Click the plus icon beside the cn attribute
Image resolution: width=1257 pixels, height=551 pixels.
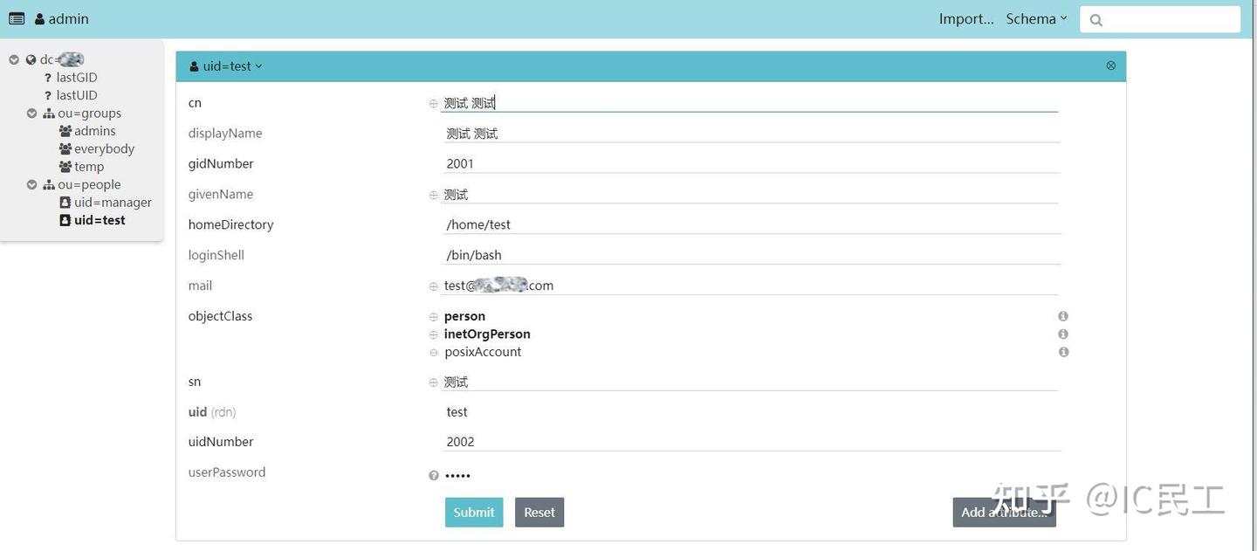[x=432, y=102]
